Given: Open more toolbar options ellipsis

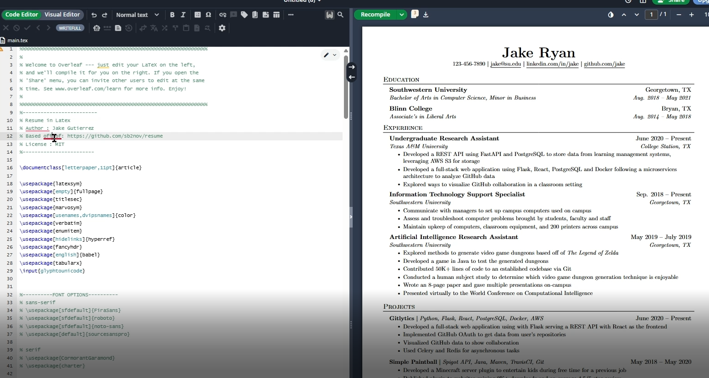Looking at the screenshot, I should tap(291, 15).
